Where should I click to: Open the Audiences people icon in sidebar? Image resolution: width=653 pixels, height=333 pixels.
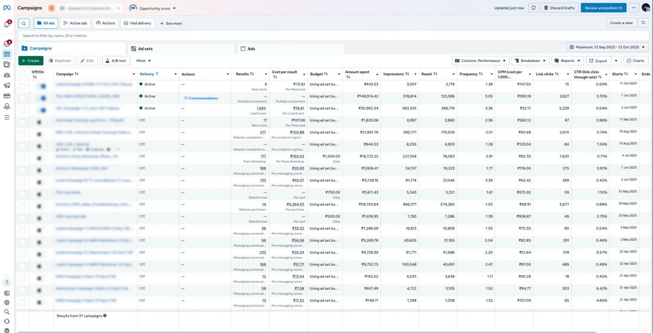7,75
